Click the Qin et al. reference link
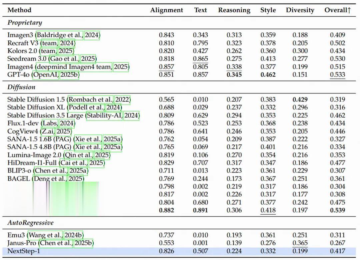This screenshot has width=360, height=260. (x=79, y=155)
